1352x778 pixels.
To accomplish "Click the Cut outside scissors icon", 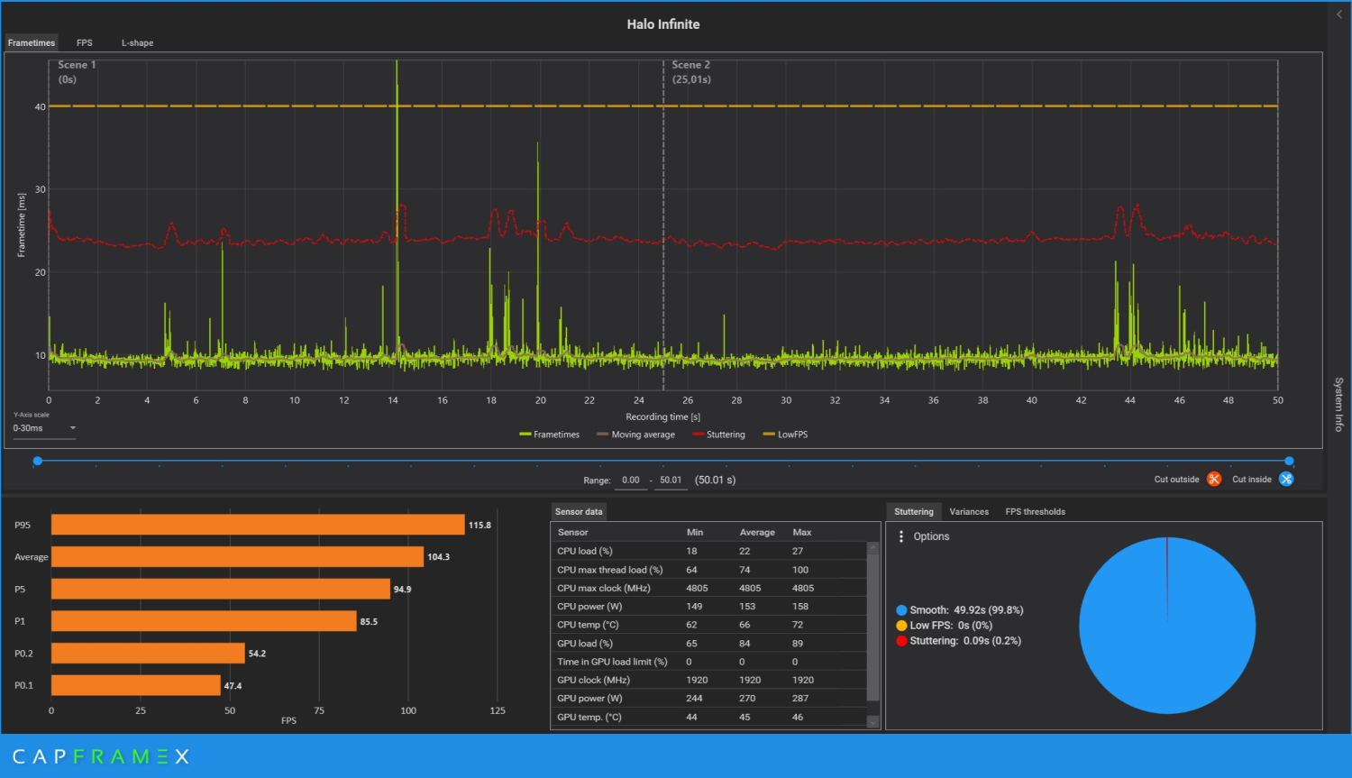I will click(x=1214, y=479).
